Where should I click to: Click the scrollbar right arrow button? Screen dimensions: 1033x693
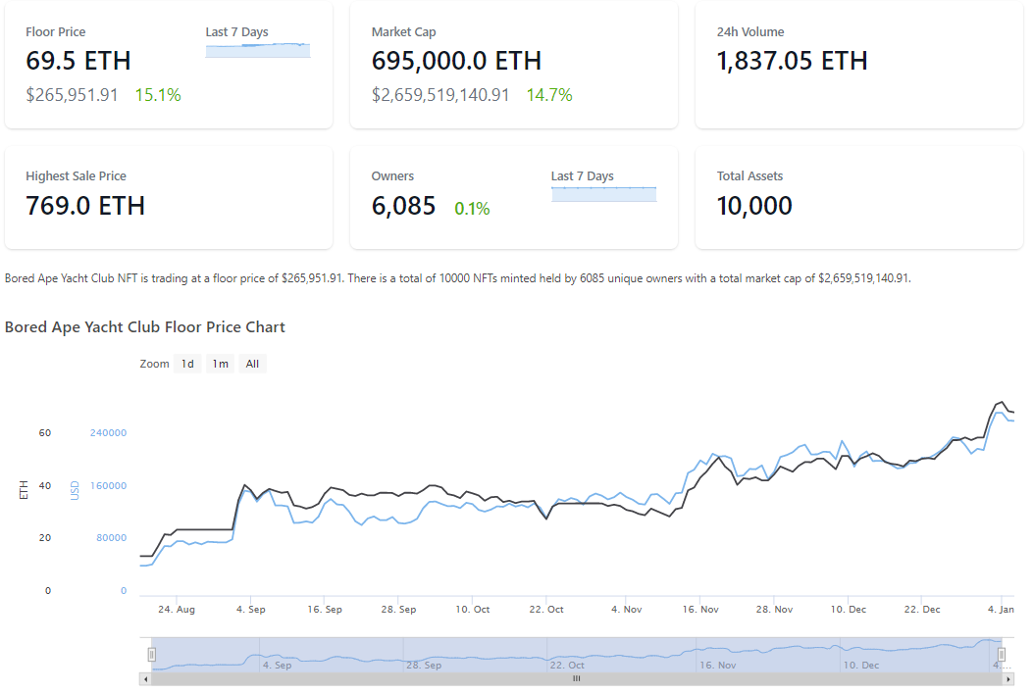pos(1007,678)
